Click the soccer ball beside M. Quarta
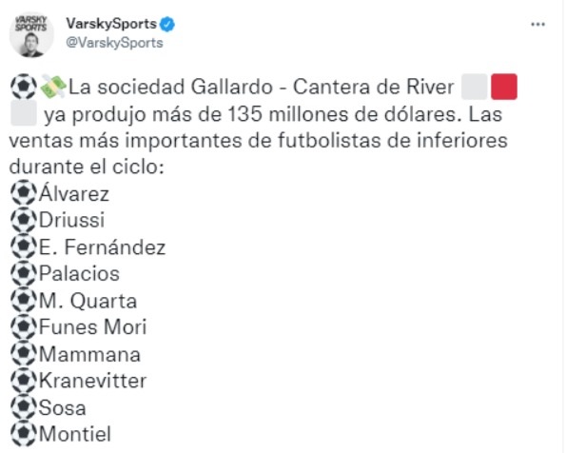 click(24, 300)
